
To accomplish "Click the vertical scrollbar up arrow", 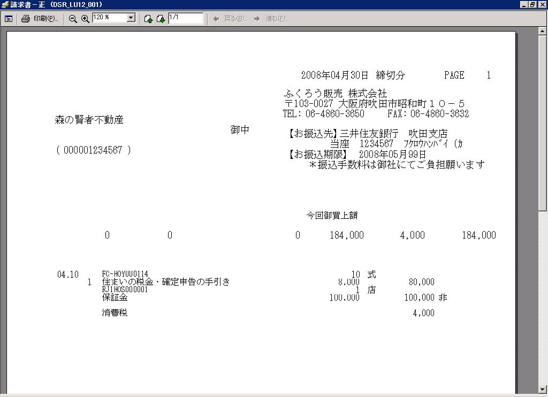I will click(542, 31).
